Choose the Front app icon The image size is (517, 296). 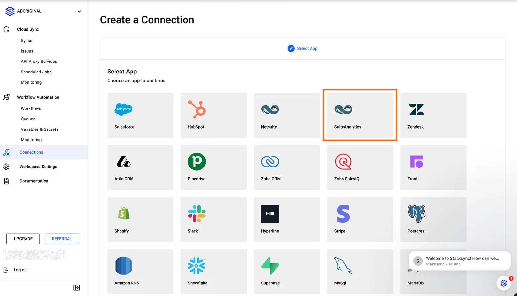tap(417, 162)
